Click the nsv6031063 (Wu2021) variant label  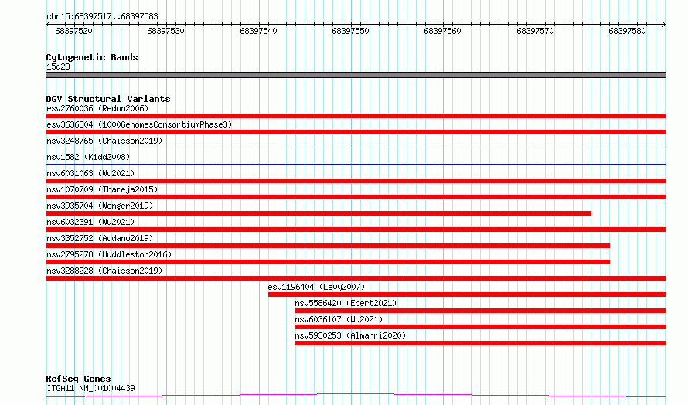(90, 173)
